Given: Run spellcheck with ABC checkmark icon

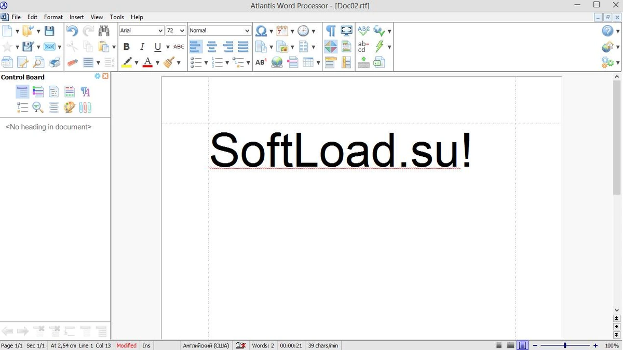Looking at the screenshot, I should [x=363, y=31].
